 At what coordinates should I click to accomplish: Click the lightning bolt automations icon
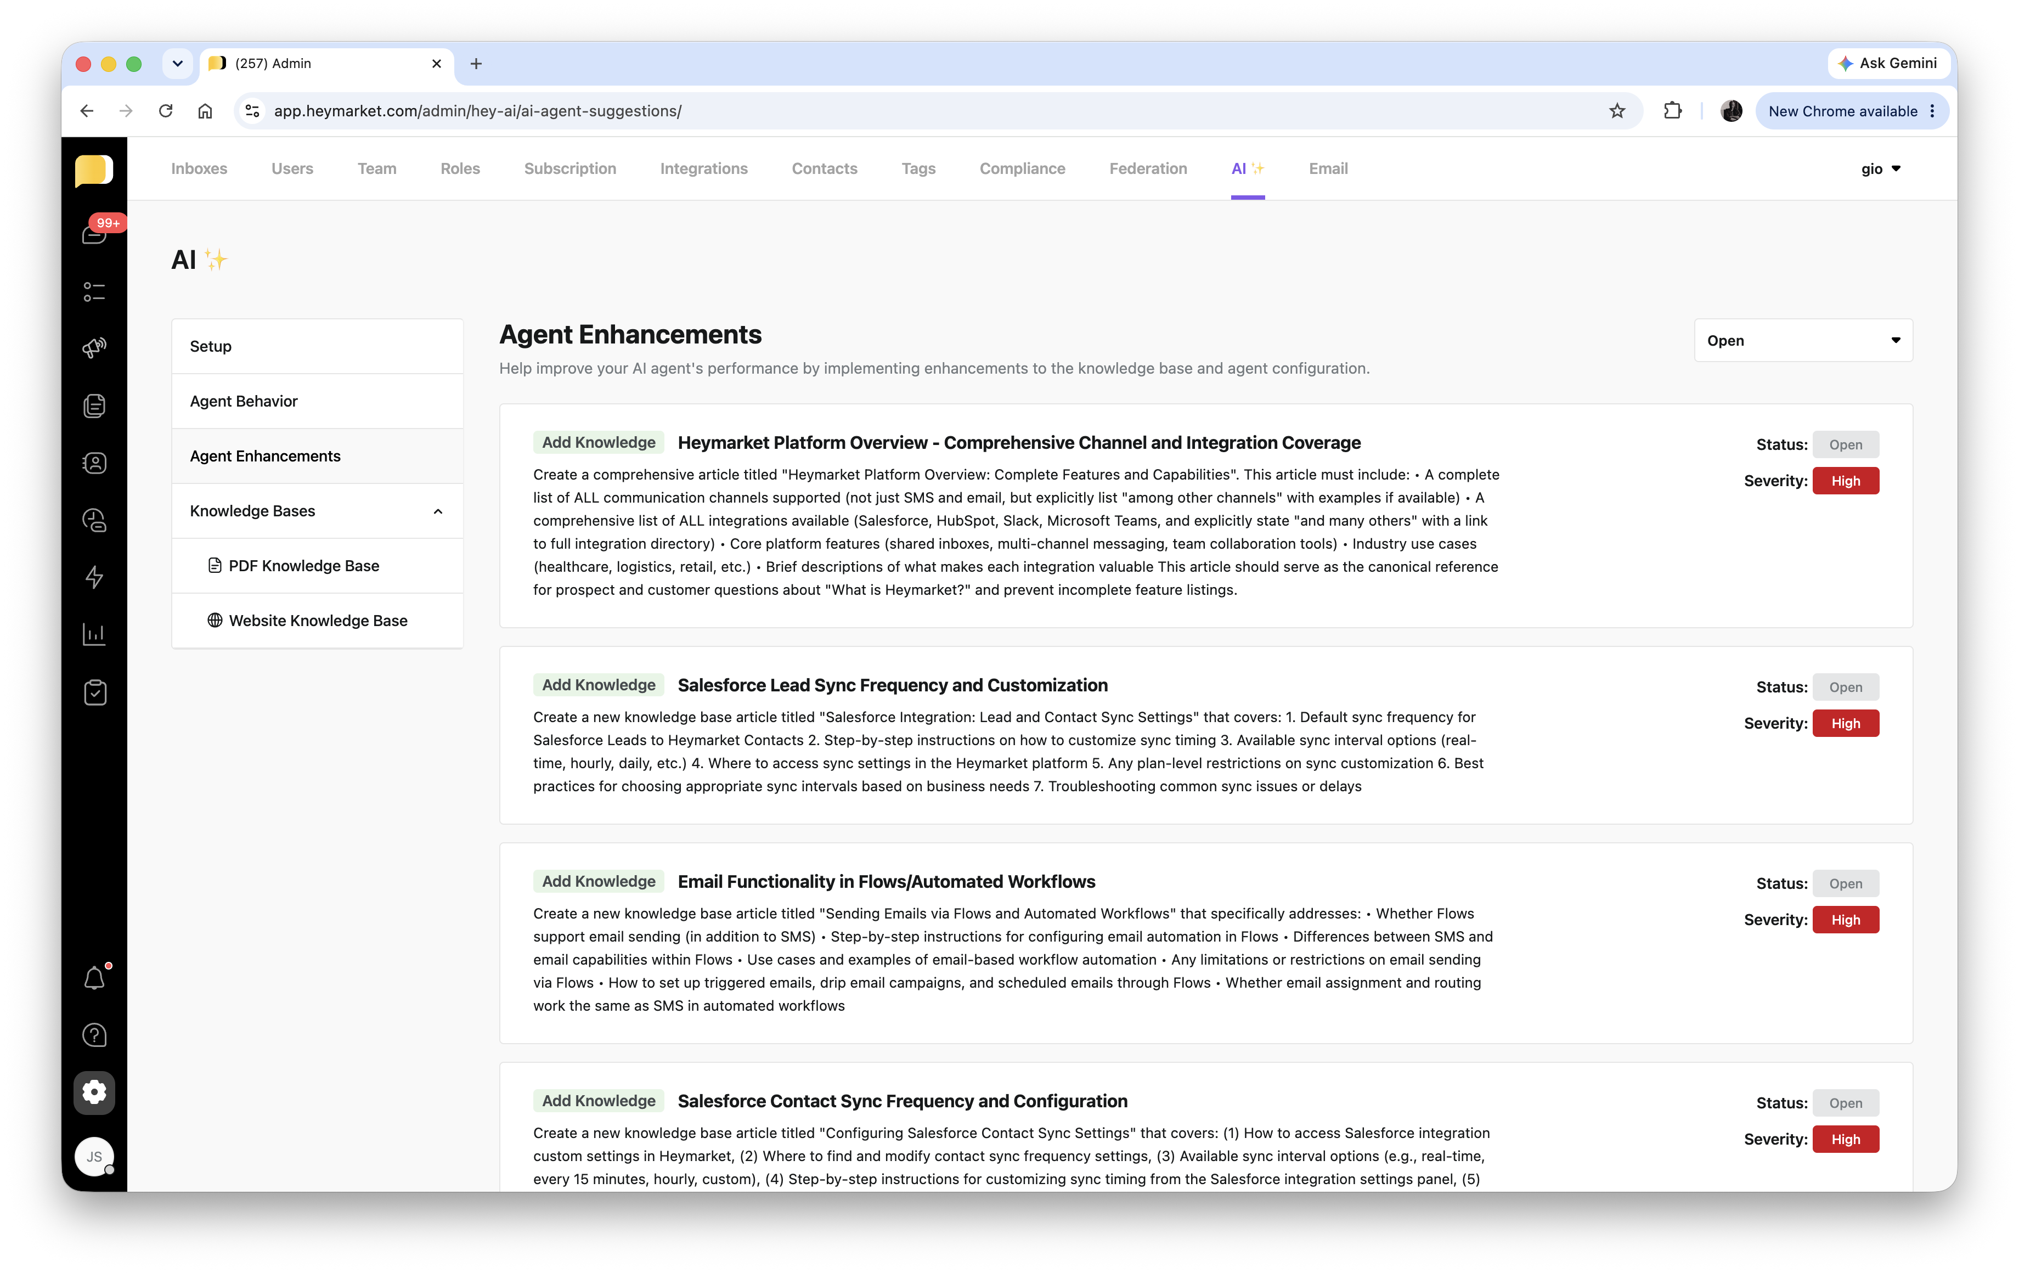pyautogui.click(x=95, y=576)
